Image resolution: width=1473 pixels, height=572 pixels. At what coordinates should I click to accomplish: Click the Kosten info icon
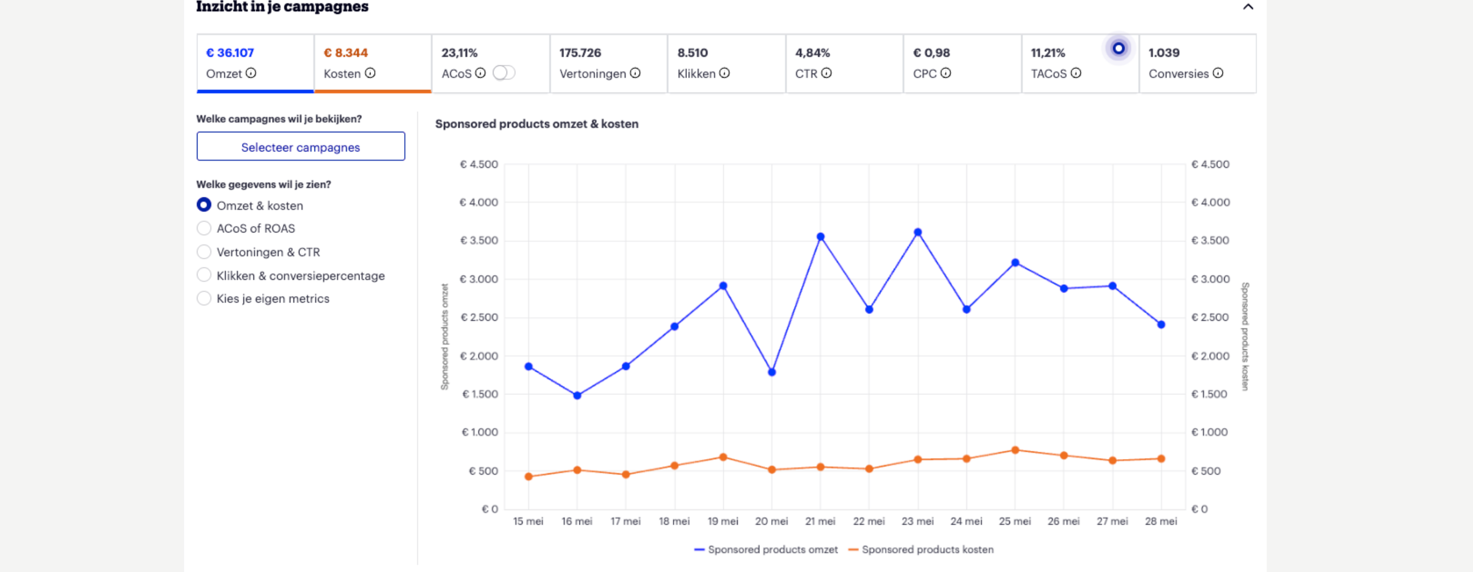(x=370, y=74)
